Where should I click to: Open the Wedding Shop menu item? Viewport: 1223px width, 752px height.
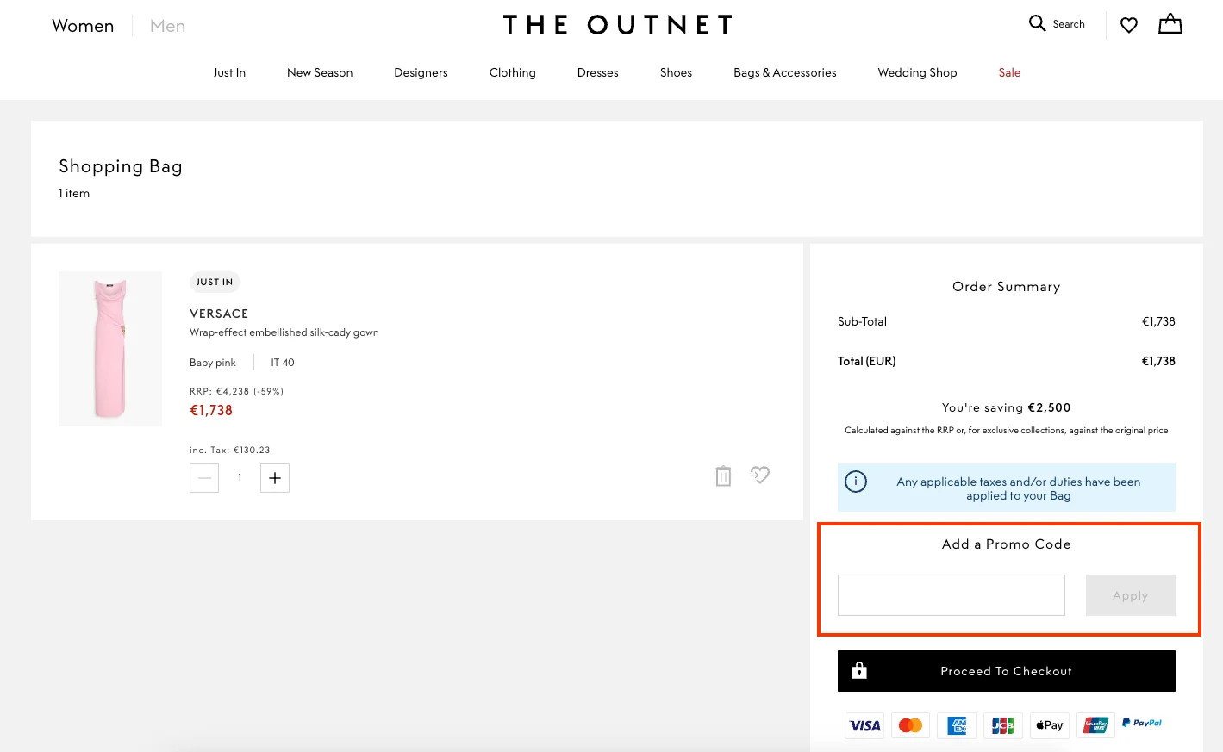pos(917,72)
